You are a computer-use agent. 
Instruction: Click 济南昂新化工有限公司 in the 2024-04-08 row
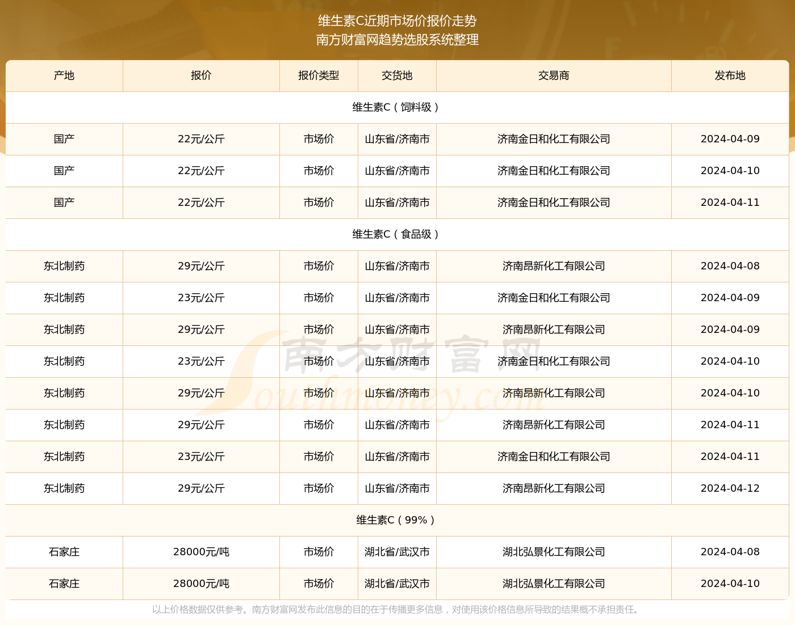554,266
